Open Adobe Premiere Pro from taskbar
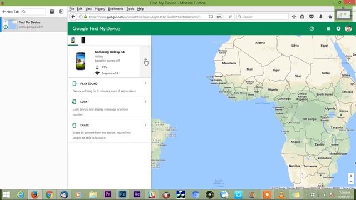The width and height of the screenshot is (356, 200). point(108,194)
